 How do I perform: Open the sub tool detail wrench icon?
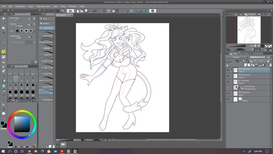tap(36, 62)
